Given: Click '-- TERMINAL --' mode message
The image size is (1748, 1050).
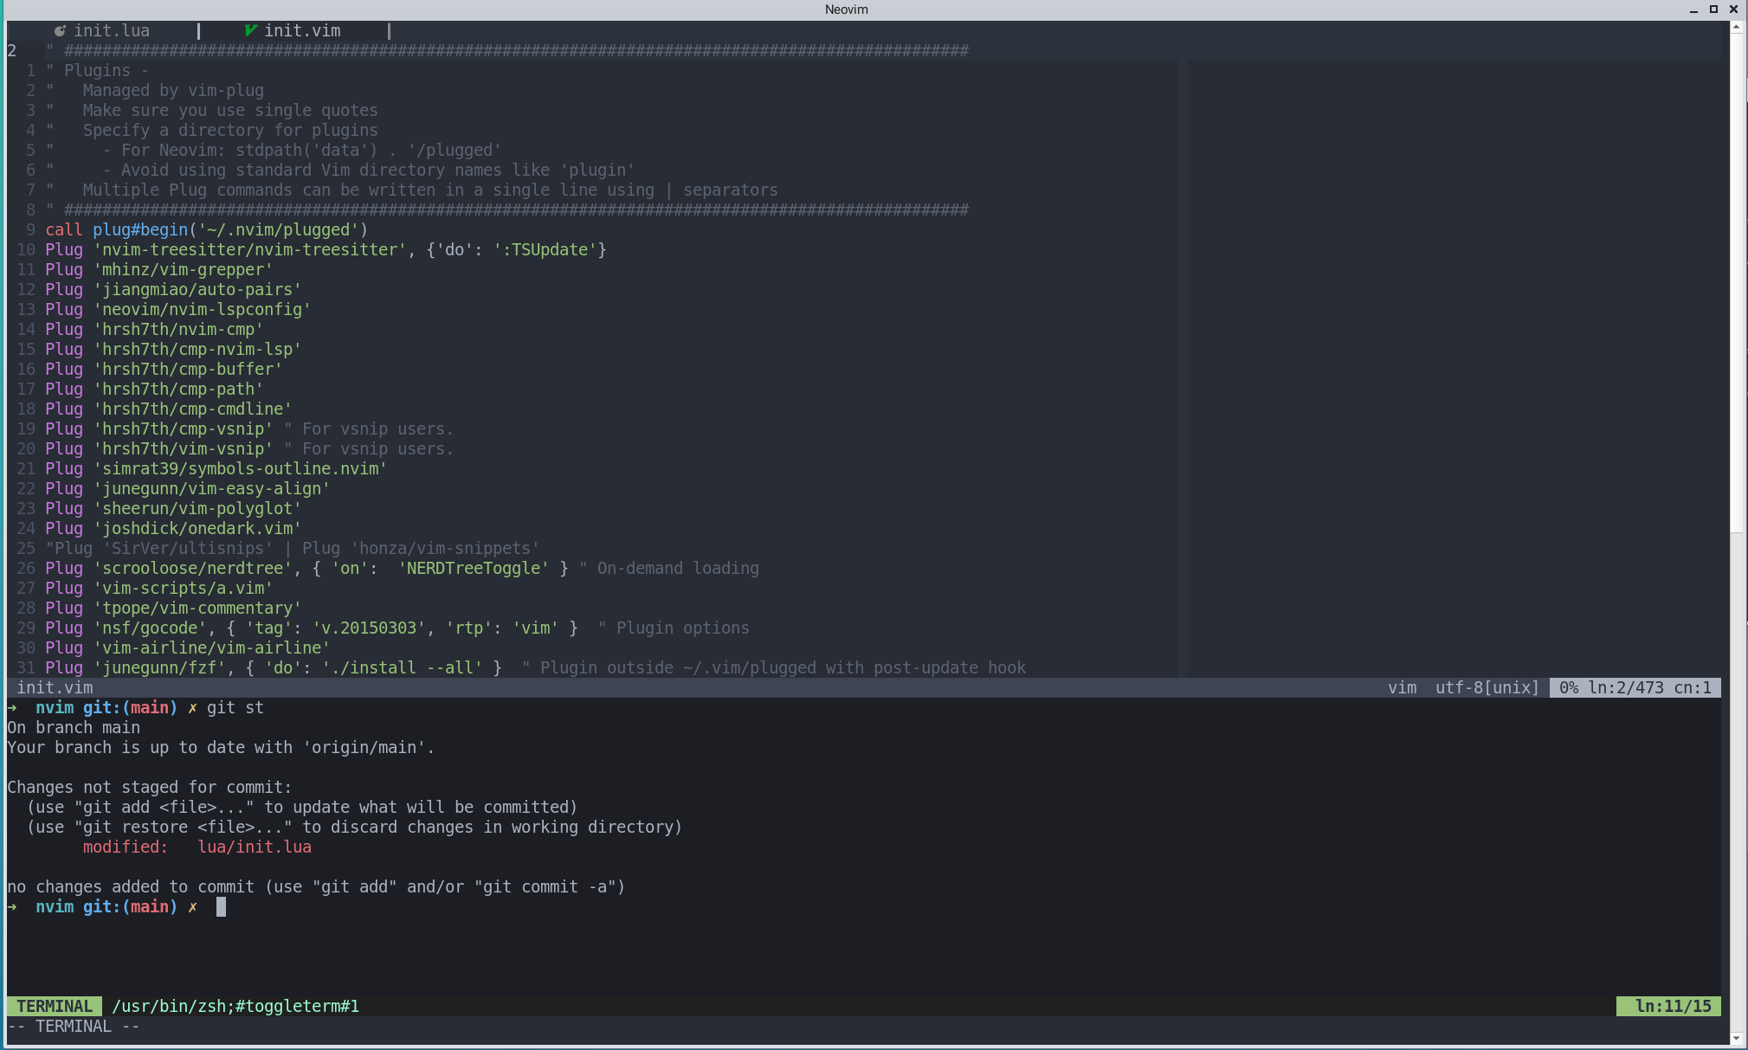Looking at the screenshot, I should (74, 1026).
